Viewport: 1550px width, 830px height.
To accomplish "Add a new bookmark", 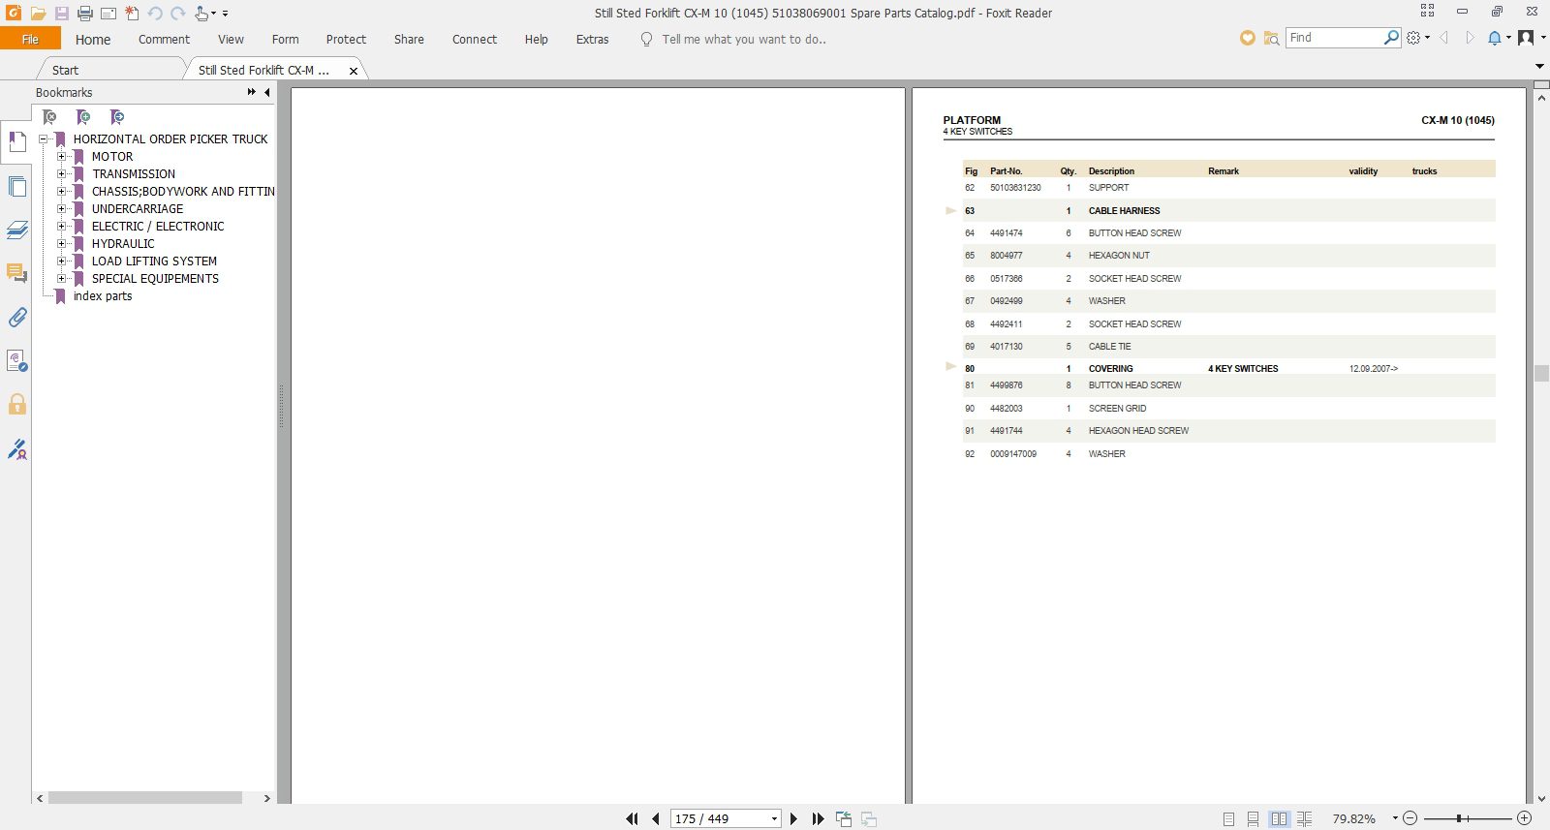I will tap(83, 117).
